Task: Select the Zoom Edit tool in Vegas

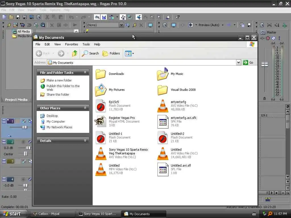Action: click(159, 17)
